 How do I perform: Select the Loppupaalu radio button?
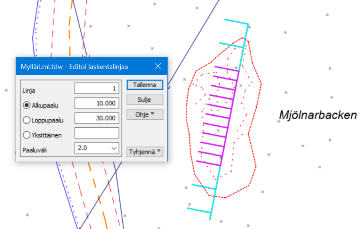pyautogui.click(x=27, y=120)
